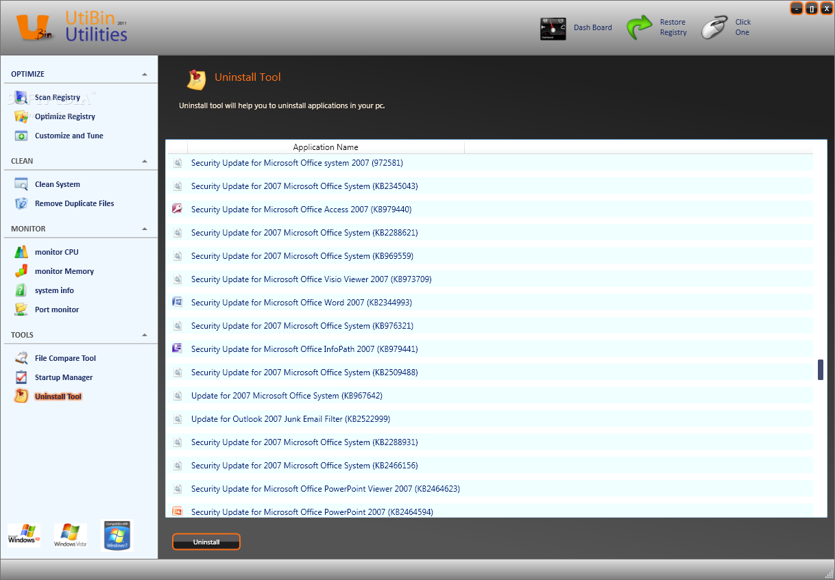
Task: Open Optimize Registry from the sidebar
Action: [65, 116]
